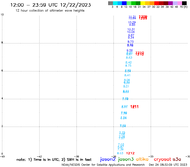Viewport: 190px width, 167px height.
Task: Pick the purple swatch in the legend
Action: point(170,3)
